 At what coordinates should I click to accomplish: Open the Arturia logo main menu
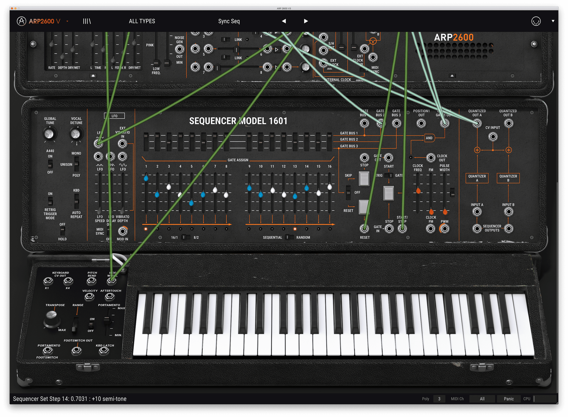tap(21, 21)
